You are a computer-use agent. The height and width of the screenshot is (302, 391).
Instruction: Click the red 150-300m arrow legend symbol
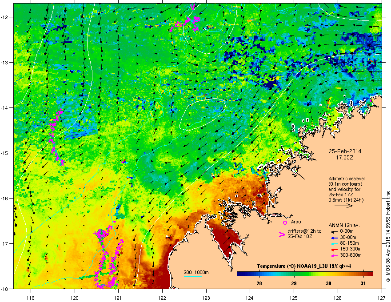coord(335,249)
